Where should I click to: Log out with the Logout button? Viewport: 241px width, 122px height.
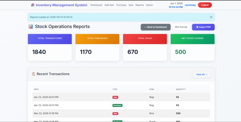pyautogui.click(x=205, y=5)
